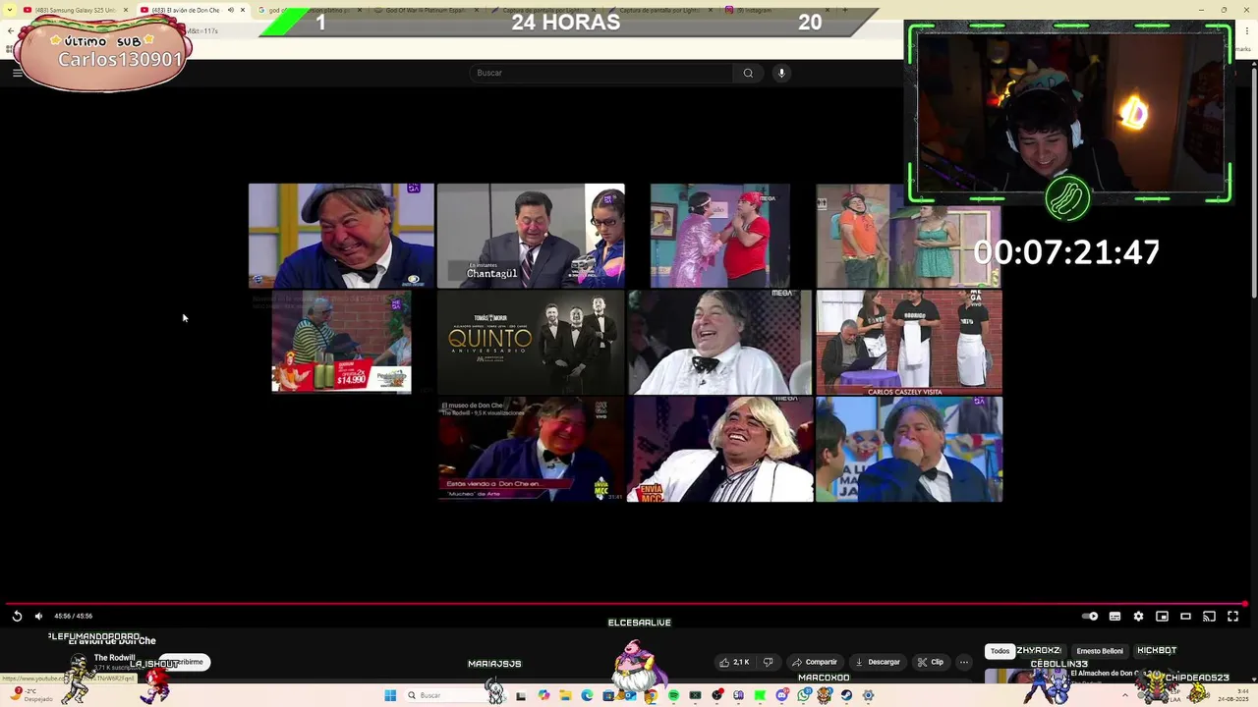Click the Descargar download button
1258x707 pixels.
point(878,662)
